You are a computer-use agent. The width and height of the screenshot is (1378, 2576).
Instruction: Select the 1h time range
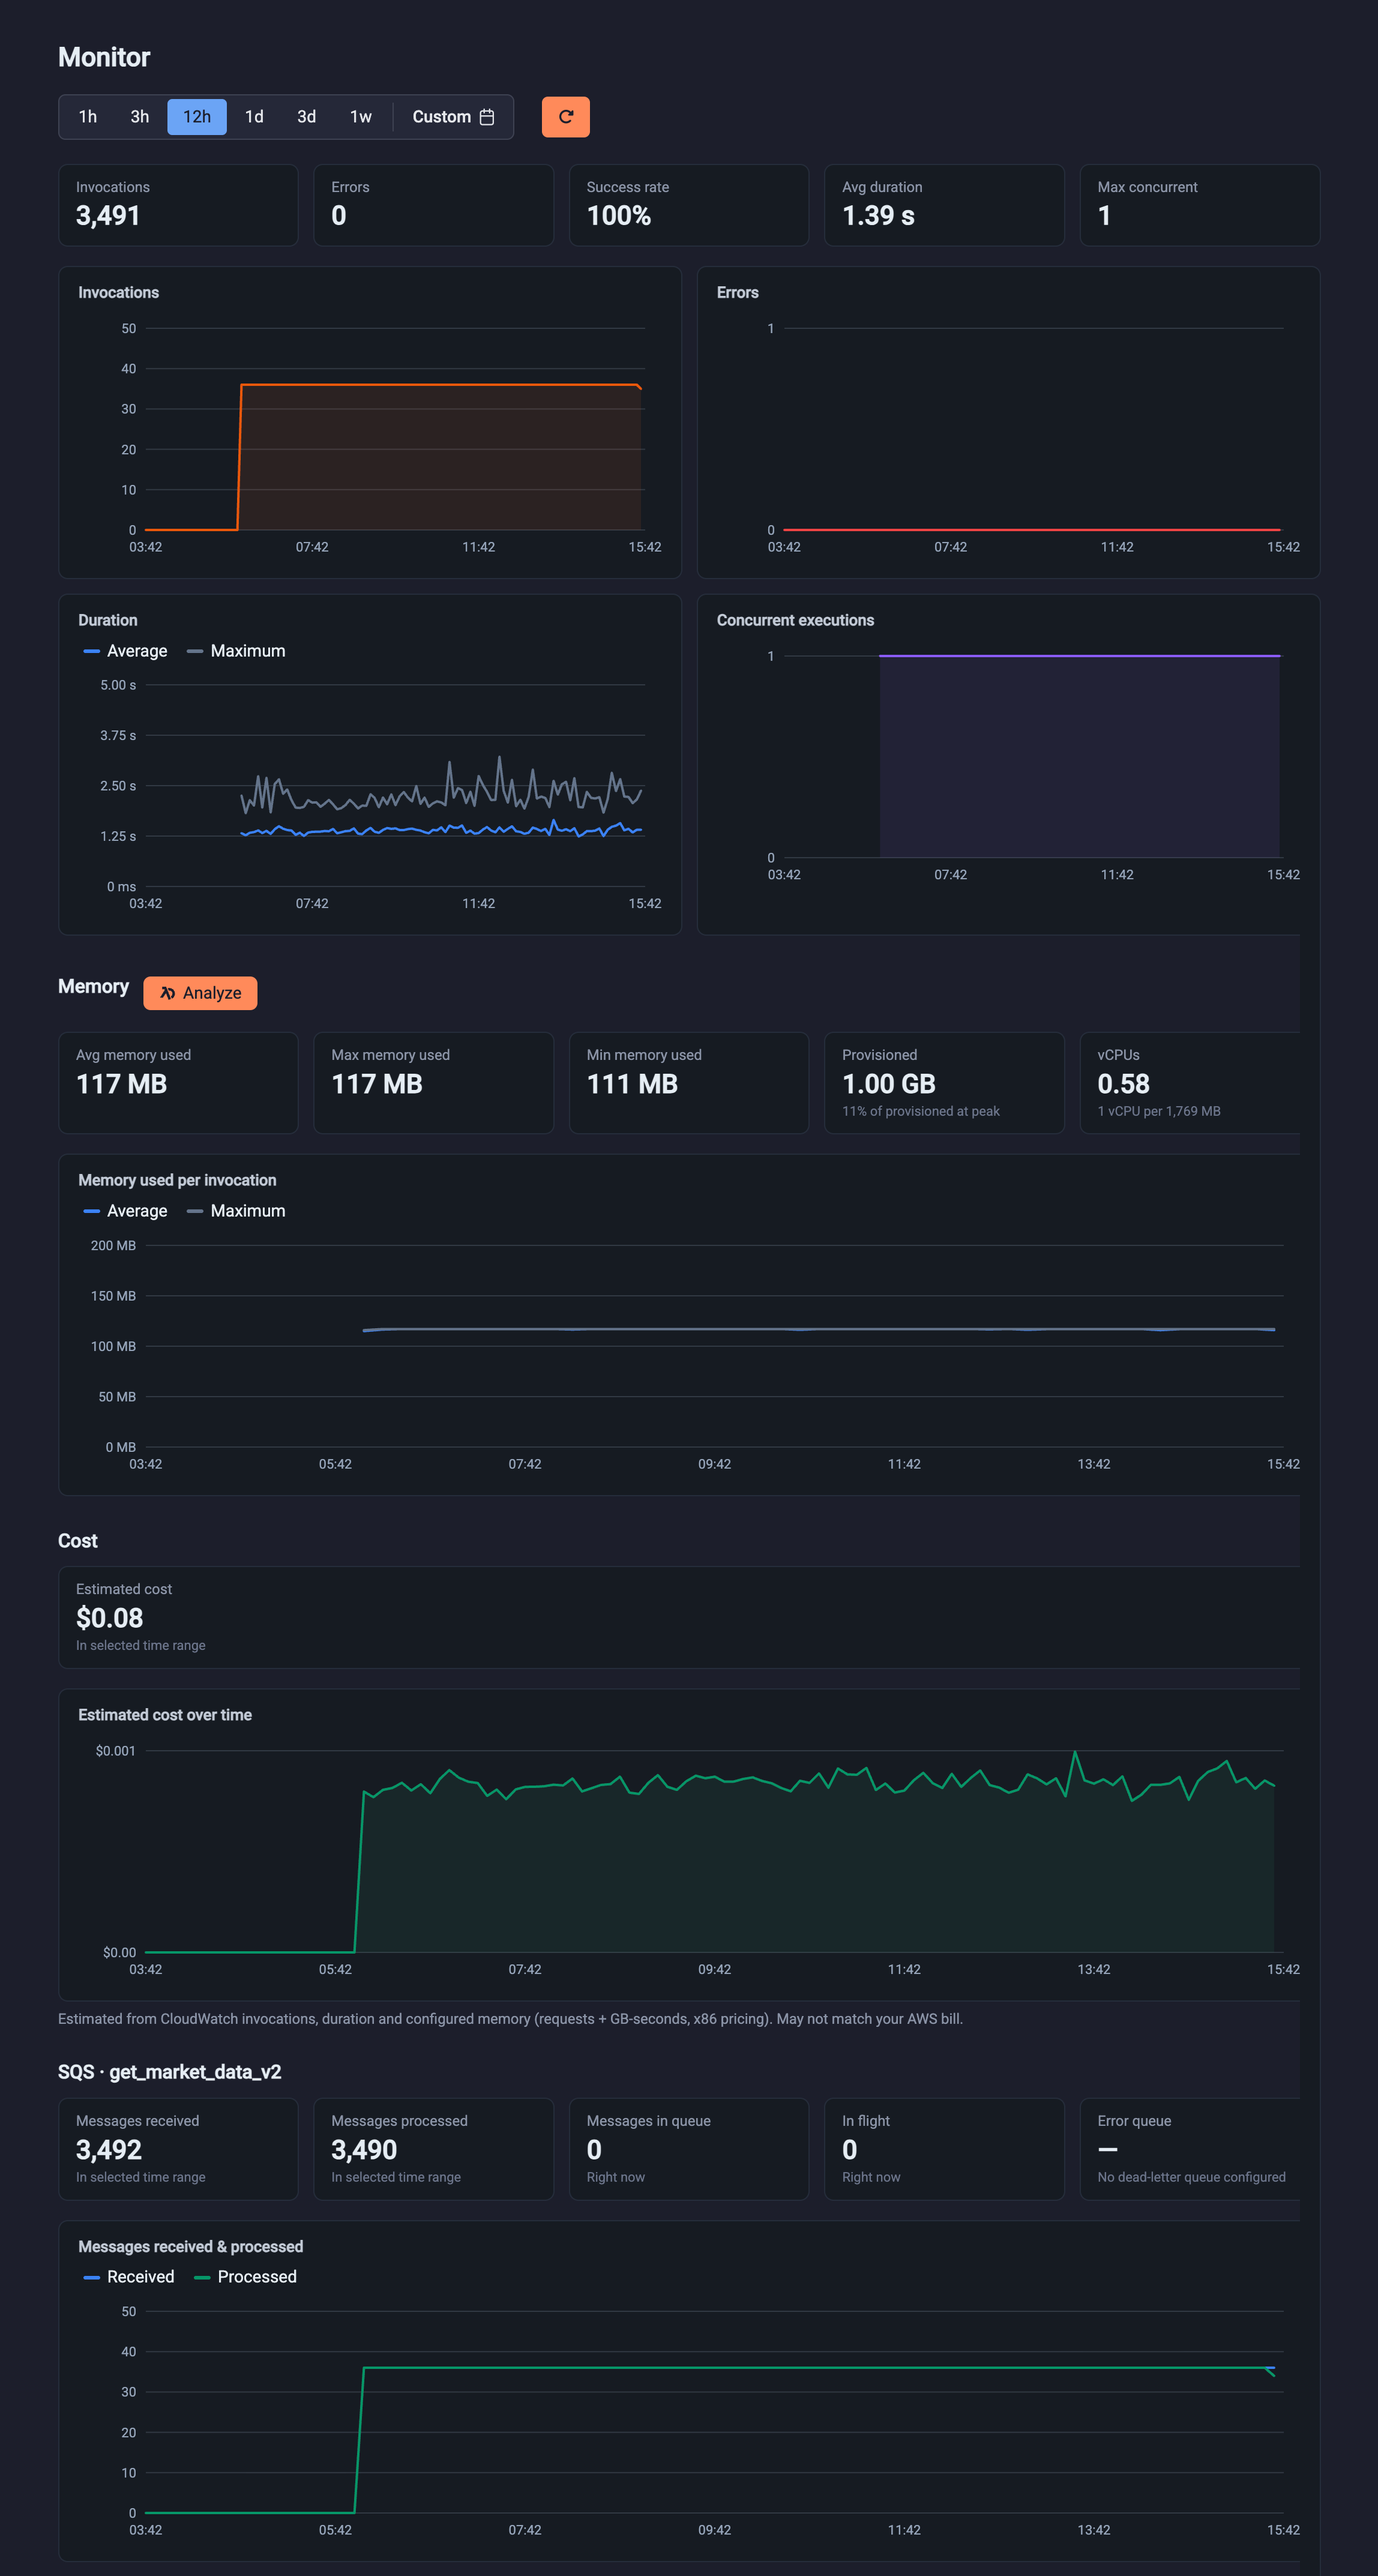88,117
